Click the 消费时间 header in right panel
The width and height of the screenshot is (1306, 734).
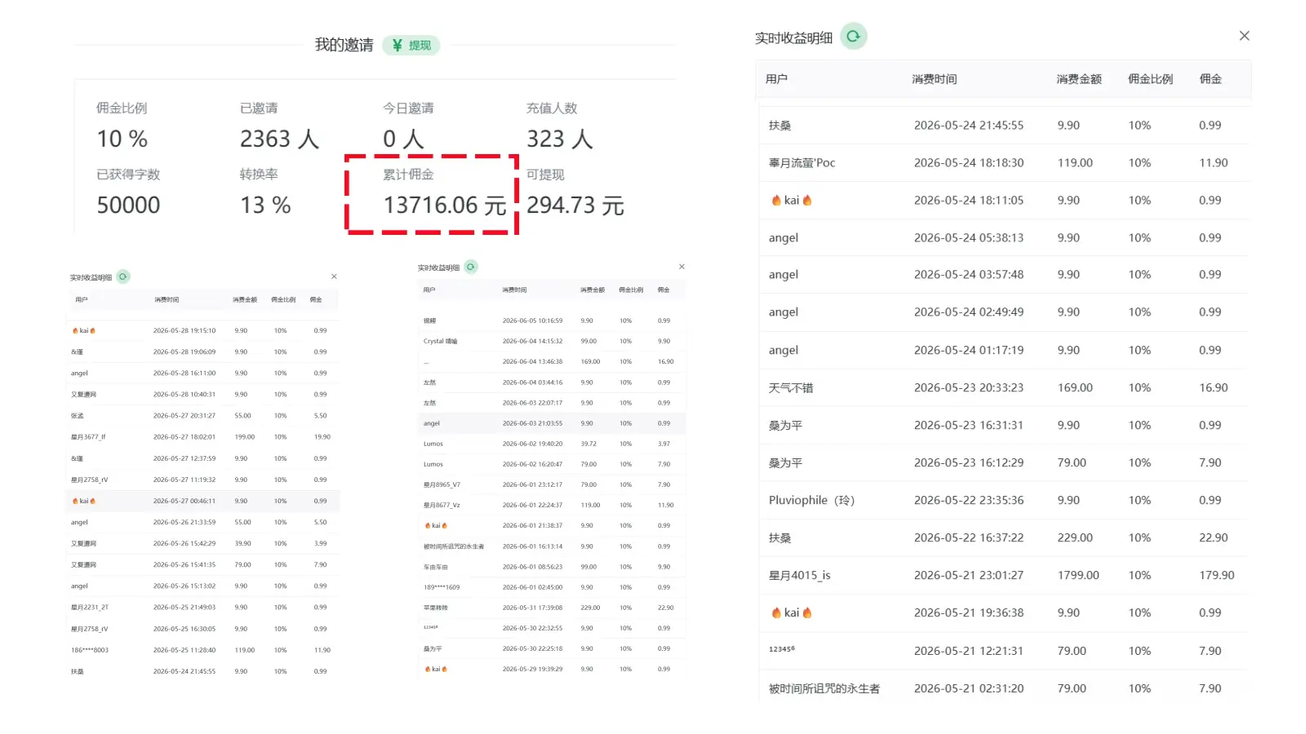tap(935, 79)
